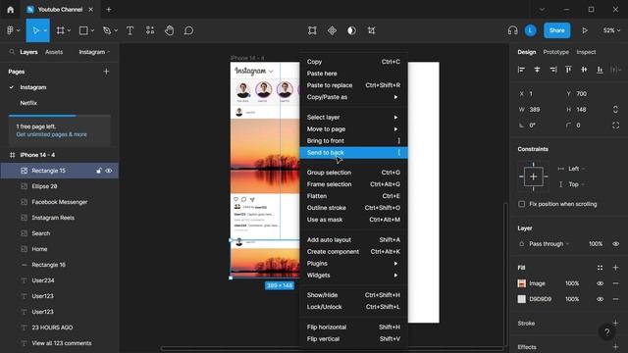Click the D9D9D9 fill color swatch

(x=521, y=299)
